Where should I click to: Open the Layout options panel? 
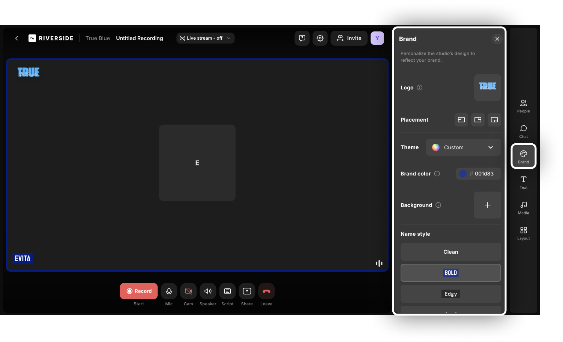coord(523,233)
